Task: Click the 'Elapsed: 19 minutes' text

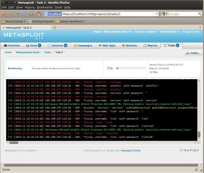Action: pyautogui.click(x=159, y=68)
